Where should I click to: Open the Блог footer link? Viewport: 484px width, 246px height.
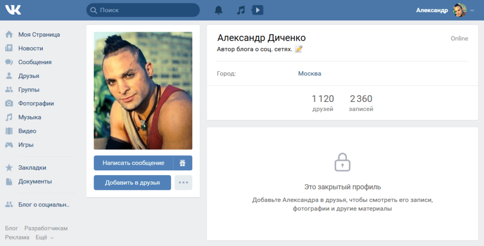pyautogui.click(x=11, y=229)
